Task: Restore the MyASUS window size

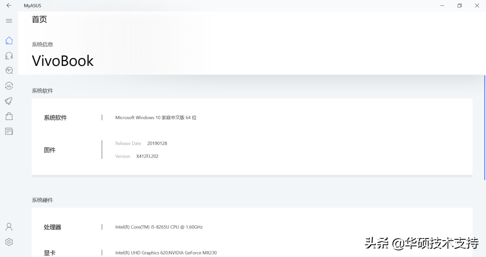Action: (459, 6)
